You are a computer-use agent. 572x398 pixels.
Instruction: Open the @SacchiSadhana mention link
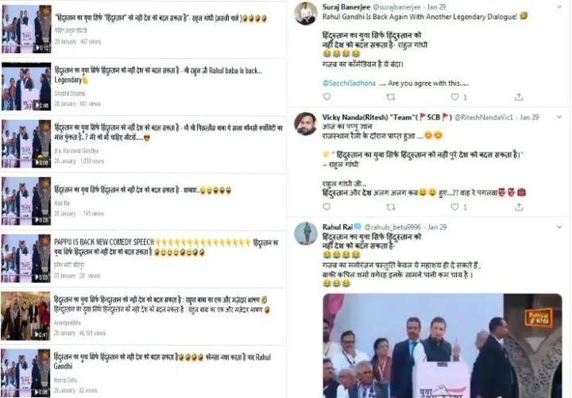349,83
